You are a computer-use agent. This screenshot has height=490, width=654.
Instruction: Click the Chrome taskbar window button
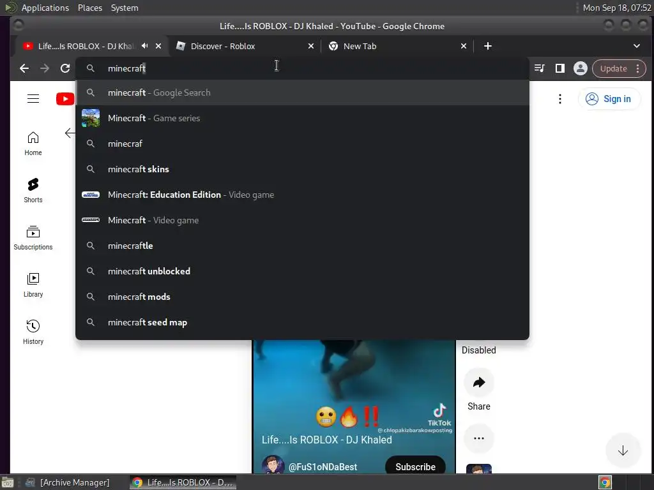(x=182, y=482)
